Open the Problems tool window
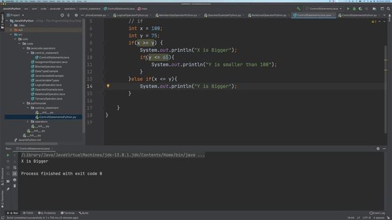This screenshot has width=392, height=220. click(47, 213)
